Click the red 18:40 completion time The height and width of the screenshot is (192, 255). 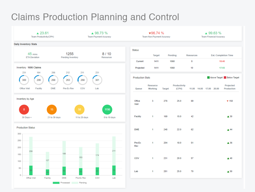(222, 61)
